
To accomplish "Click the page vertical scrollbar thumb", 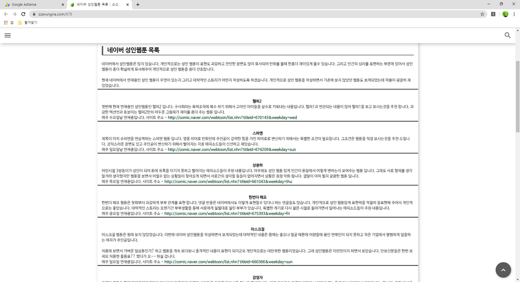I will (x=517, y=97).
